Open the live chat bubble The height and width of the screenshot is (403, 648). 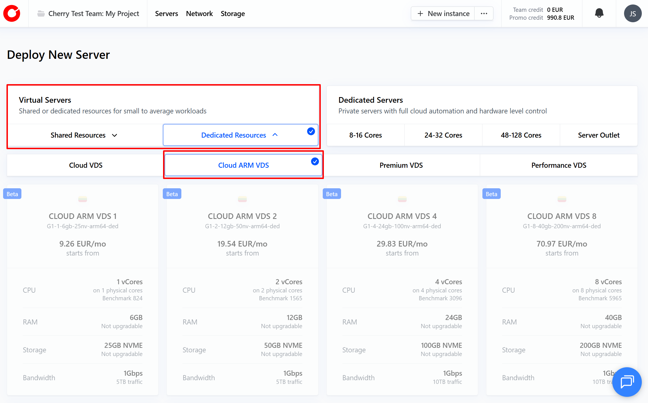click(627, 382)
